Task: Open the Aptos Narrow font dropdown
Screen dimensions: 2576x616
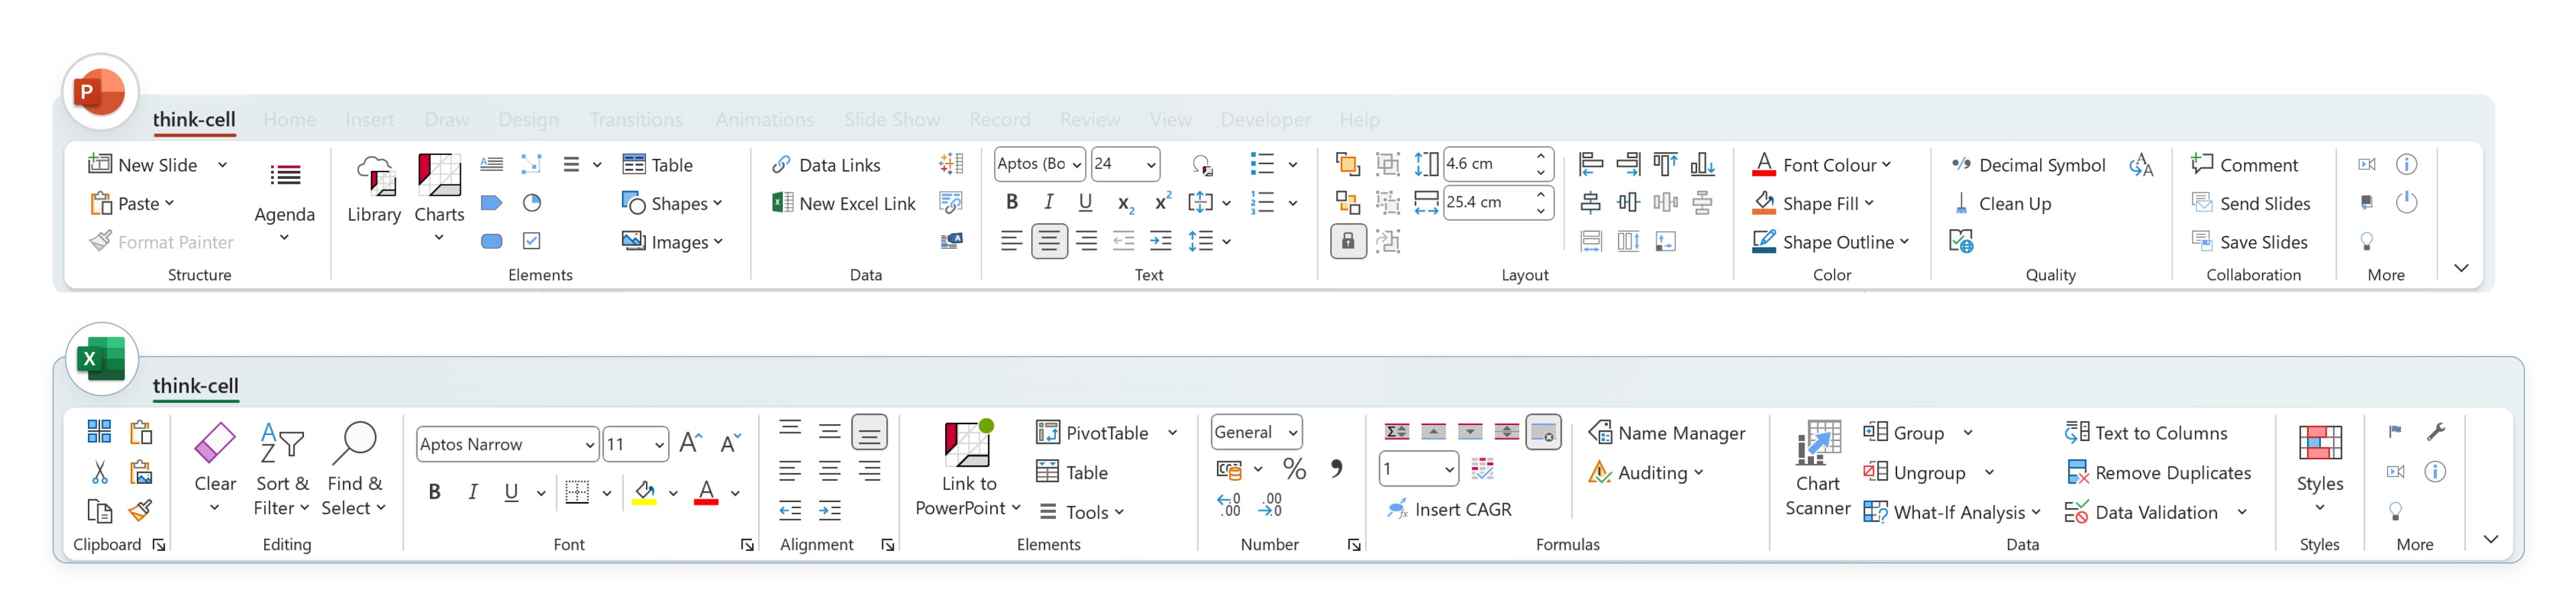Action: pyautogui.click(x=589, y=445)
